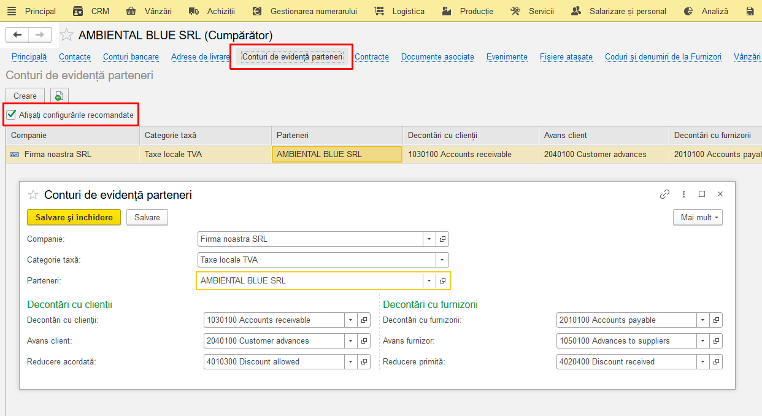Favorite AMBIENTAL BLUE SRL with the star icon
The image size is (762, 416).
click(67, 35)
